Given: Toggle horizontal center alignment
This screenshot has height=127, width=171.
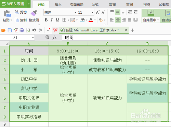Looking at the screenshot, I should [118, 20].
